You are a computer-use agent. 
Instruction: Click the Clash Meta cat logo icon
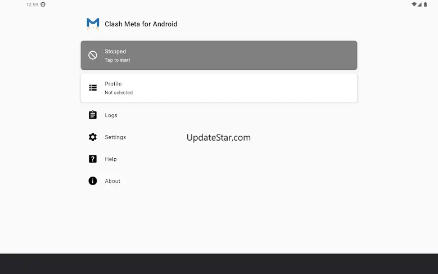click(93, 24)
